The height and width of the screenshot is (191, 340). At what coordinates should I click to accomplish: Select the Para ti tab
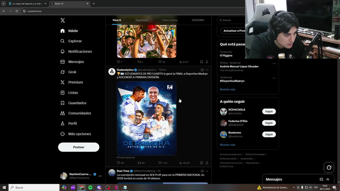tap(117, 20)
